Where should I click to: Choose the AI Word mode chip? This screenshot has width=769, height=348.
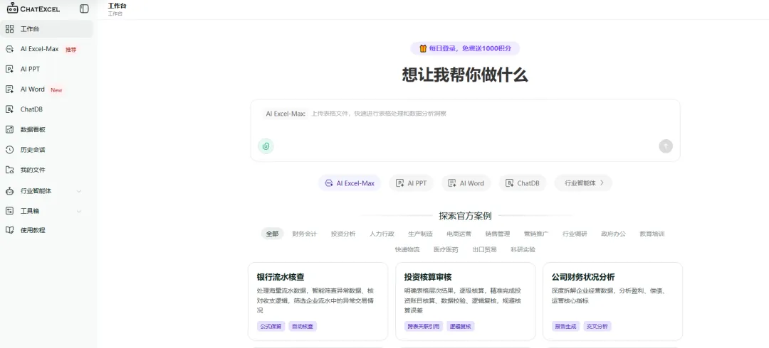(x=466, y=183)
